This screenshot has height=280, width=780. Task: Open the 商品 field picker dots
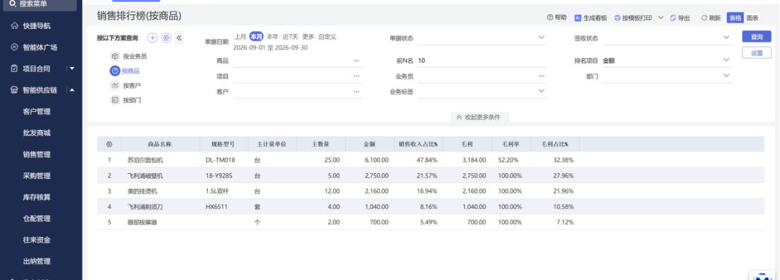357,61
